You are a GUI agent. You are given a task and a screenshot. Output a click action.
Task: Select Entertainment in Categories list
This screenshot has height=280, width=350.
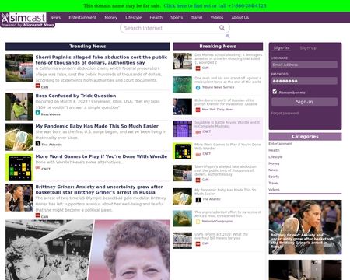281,144
